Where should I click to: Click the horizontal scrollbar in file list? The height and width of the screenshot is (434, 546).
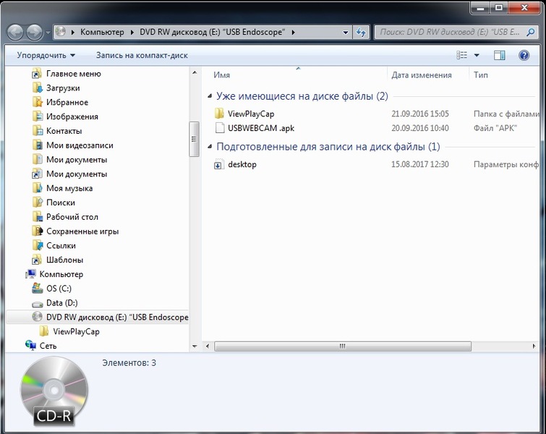point(341,346)
